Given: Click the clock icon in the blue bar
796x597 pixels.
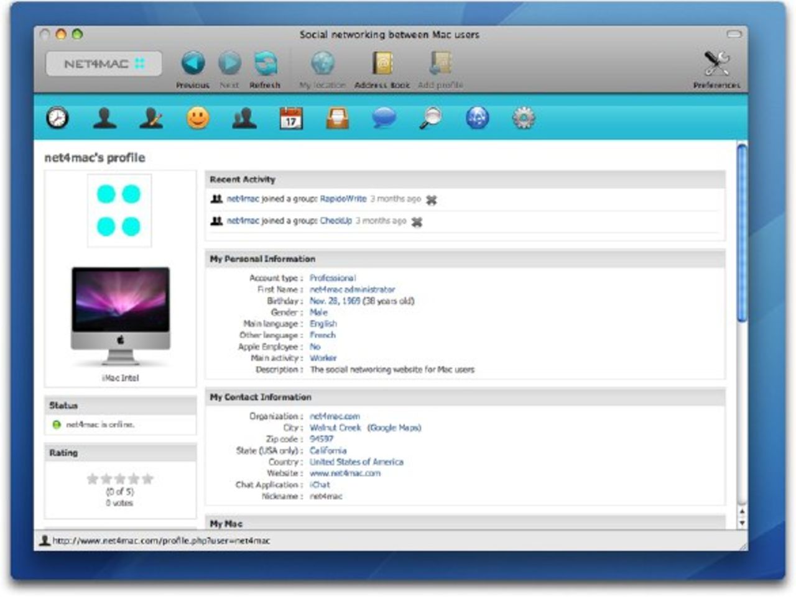Looking at the screenshot, I should (57, 117).
